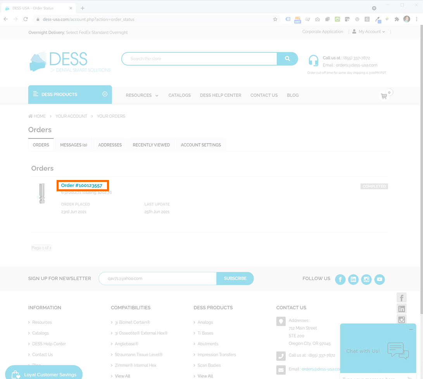423x379 pixels.
Task: Switch to the Recently Viewed tab
Action: click(151, 145)
